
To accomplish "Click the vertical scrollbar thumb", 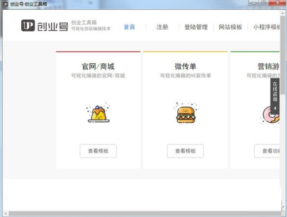I will tap(283, 55).
